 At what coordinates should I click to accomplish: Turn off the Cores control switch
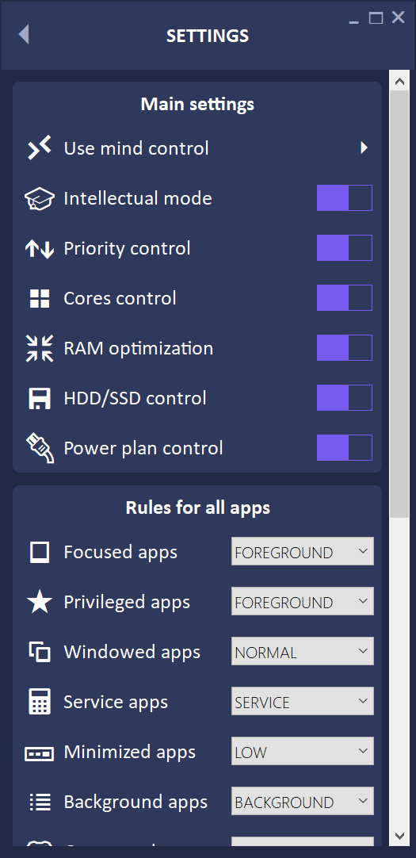tap(345, 297)
